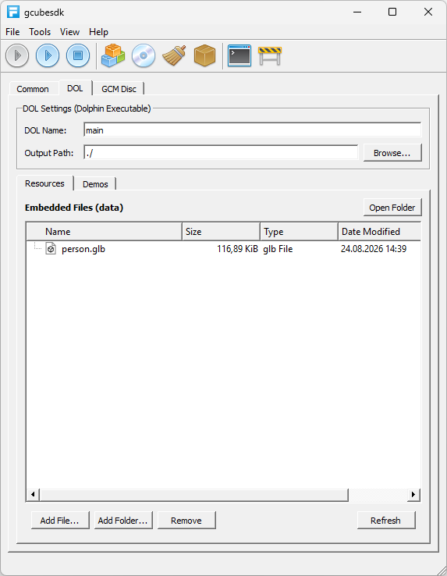
Task: Click the blue stop toolbar icon
Action: click(x=78, y=55)
